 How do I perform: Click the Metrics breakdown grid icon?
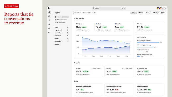pyautogui.click(x=55, y=20)
